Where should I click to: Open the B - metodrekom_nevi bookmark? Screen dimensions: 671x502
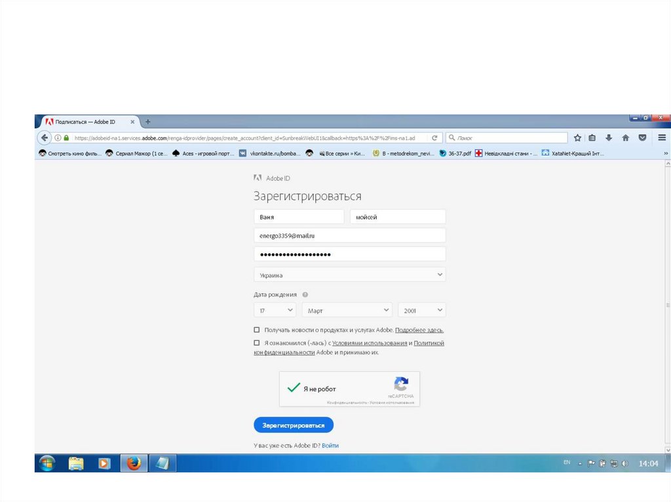tap(404, 154)
